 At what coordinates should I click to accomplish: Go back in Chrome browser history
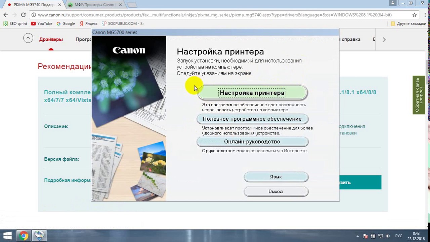tap(5, 15)
